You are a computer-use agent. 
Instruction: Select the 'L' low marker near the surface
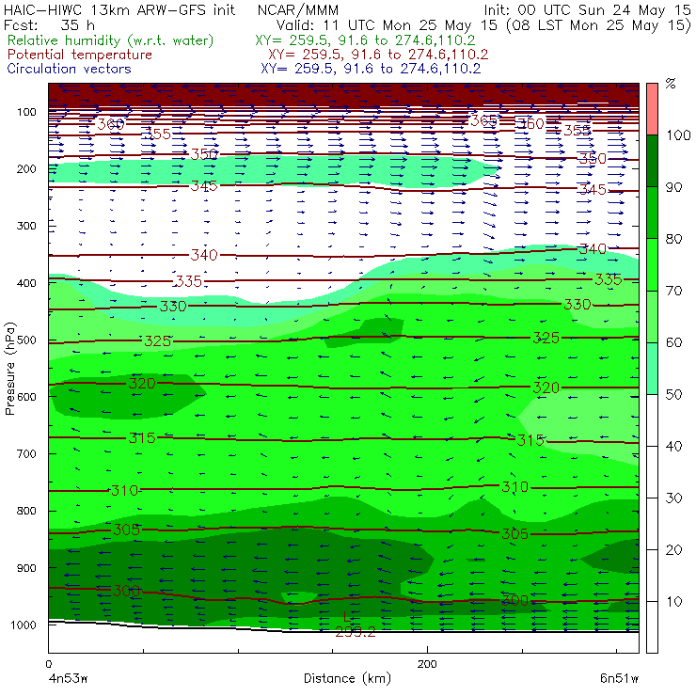click(347, 617)
